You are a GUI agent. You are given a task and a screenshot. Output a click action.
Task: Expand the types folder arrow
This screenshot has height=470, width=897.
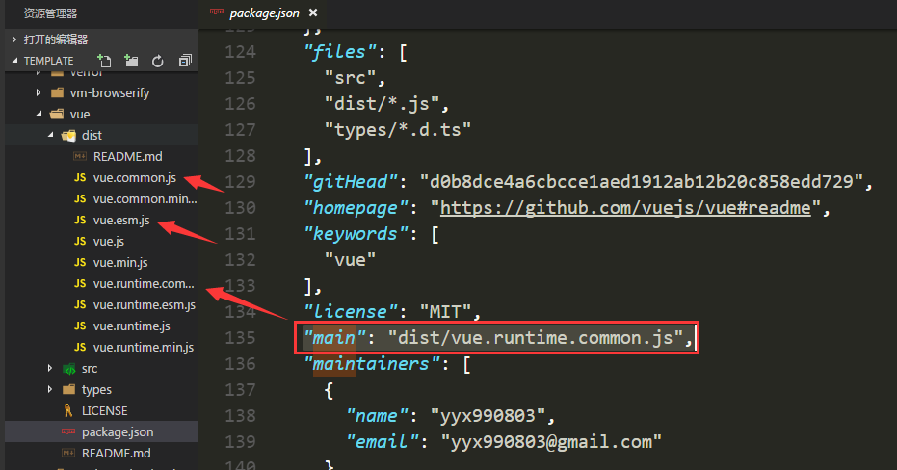click(50, 389)
